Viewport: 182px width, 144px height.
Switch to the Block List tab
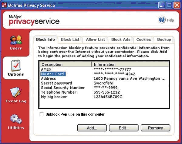[x=70, y=40]
